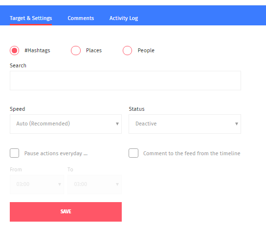Click the #Hashtags label text
The height and width of the screenshot is (227, 266).
coord(37,50)
